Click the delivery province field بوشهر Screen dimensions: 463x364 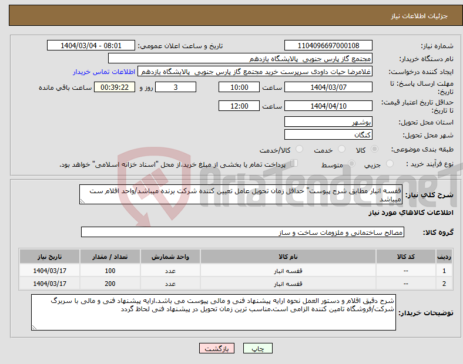point(328,122)
